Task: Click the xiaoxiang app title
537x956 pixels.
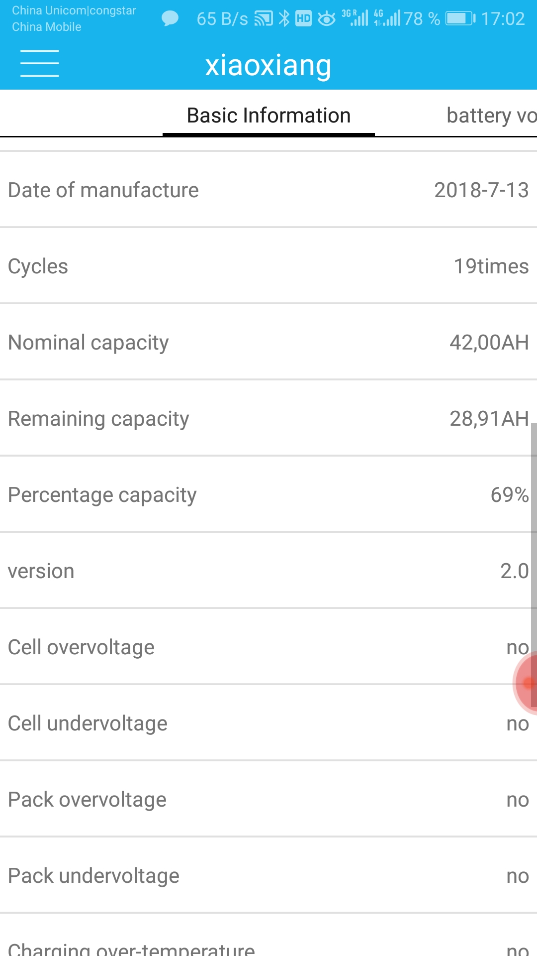Action: [268, 65]
